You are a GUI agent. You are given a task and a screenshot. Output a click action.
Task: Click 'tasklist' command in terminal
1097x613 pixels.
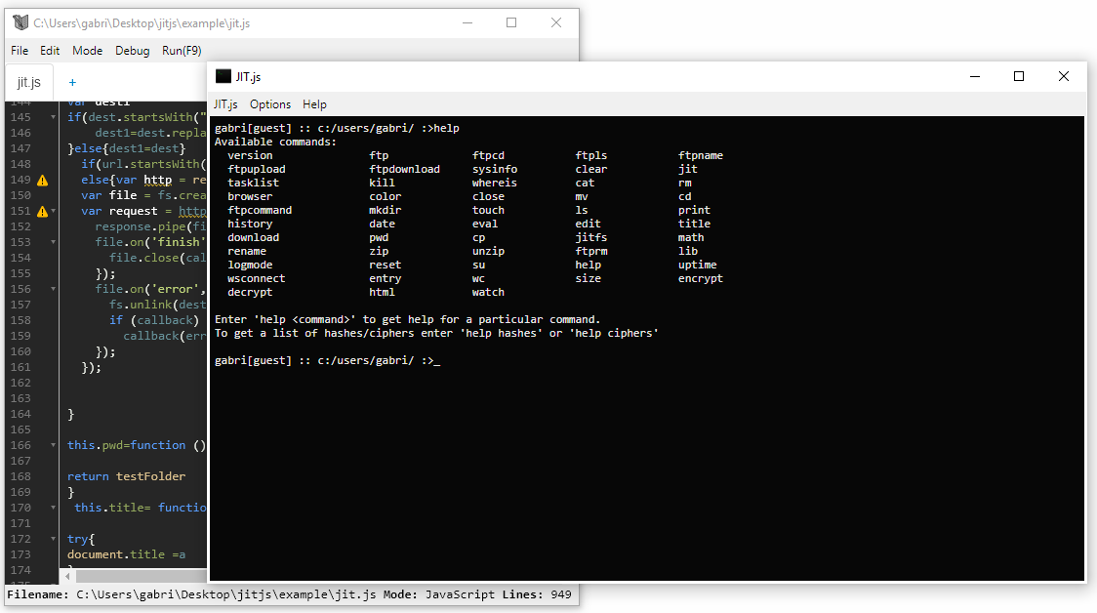(253, 184)
